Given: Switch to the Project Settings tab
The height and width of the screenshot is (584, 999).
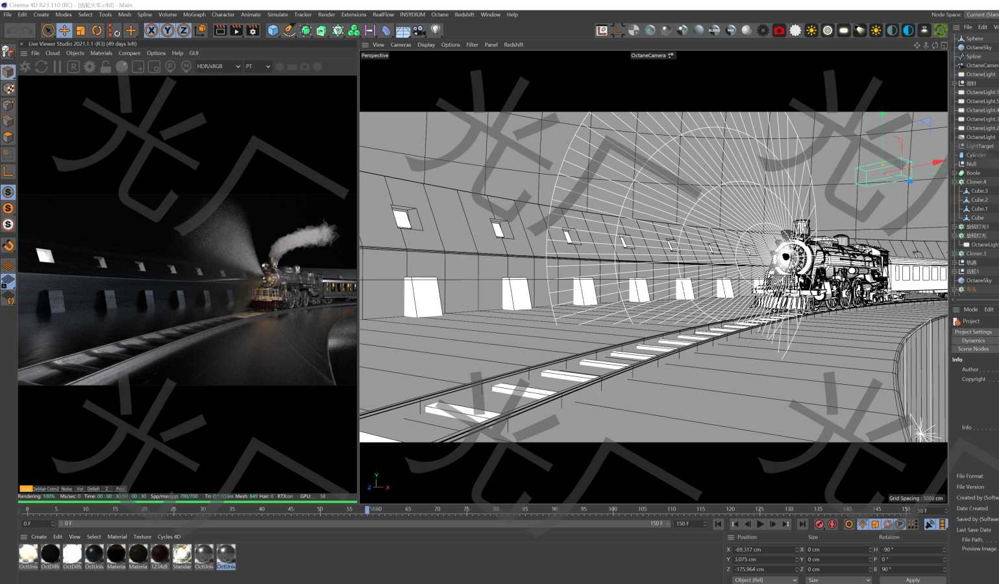Looking at the screenshot, I should click(x=974, y=332).
